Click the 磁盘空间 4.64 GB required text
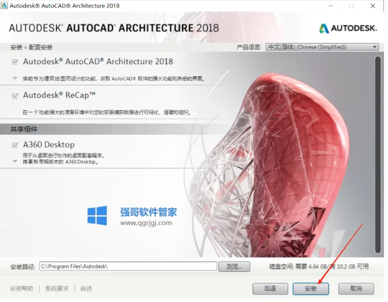Image resolution: width=388 pixels, height=302 pixels. (319, 267)
